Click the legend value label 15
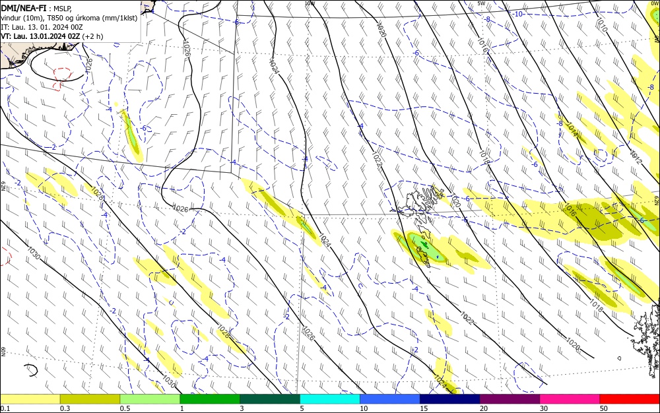This screenshot has width=660, height=413. click(x=424, y=408)
